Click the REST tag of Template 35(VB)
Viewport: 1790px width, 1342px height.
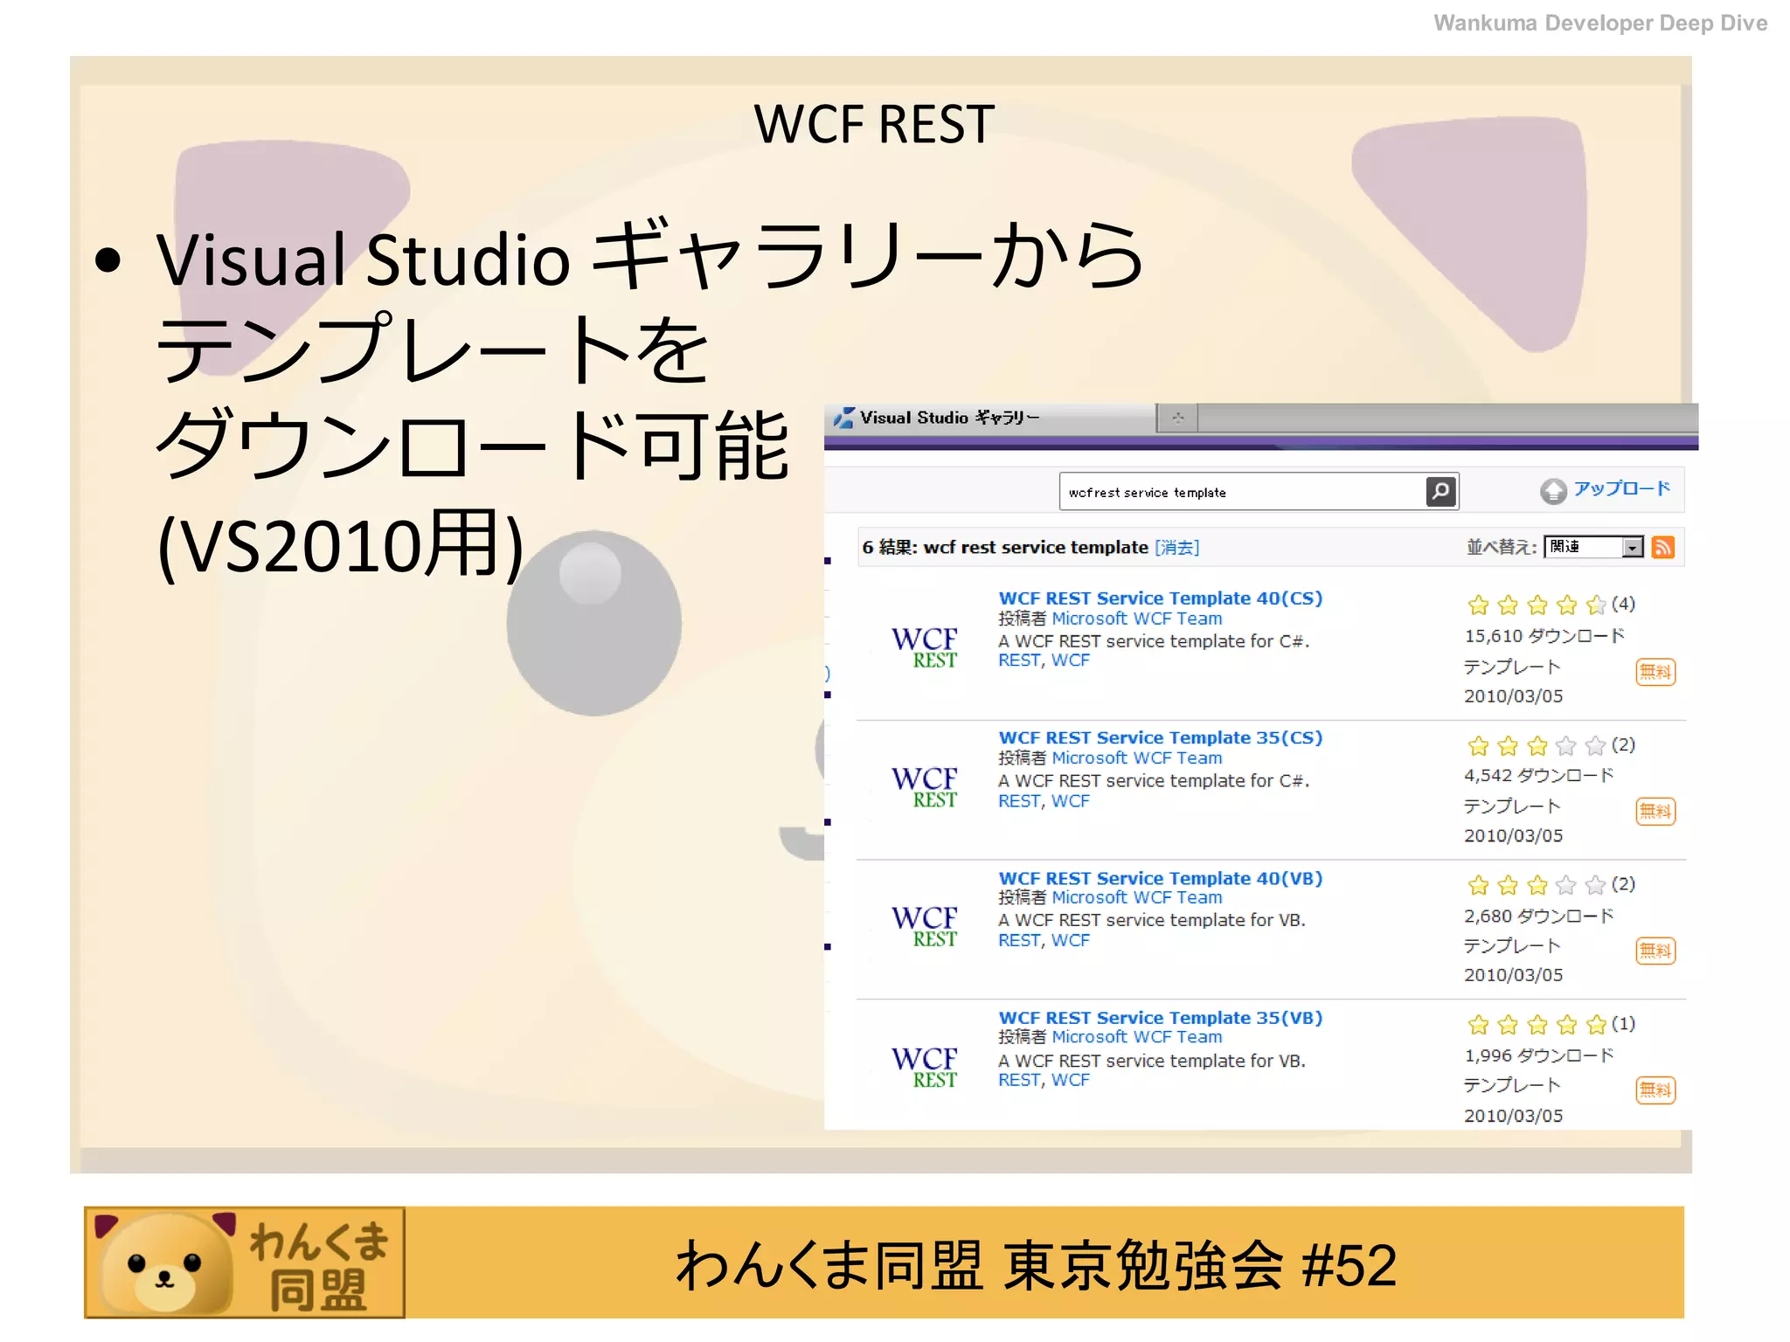[x=1019, y=1080]
